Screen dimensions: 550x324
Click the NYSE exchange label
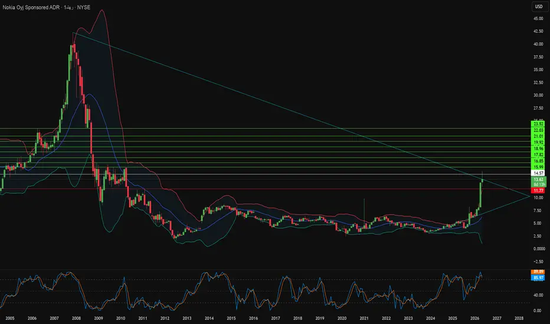[x=83, y=7]
